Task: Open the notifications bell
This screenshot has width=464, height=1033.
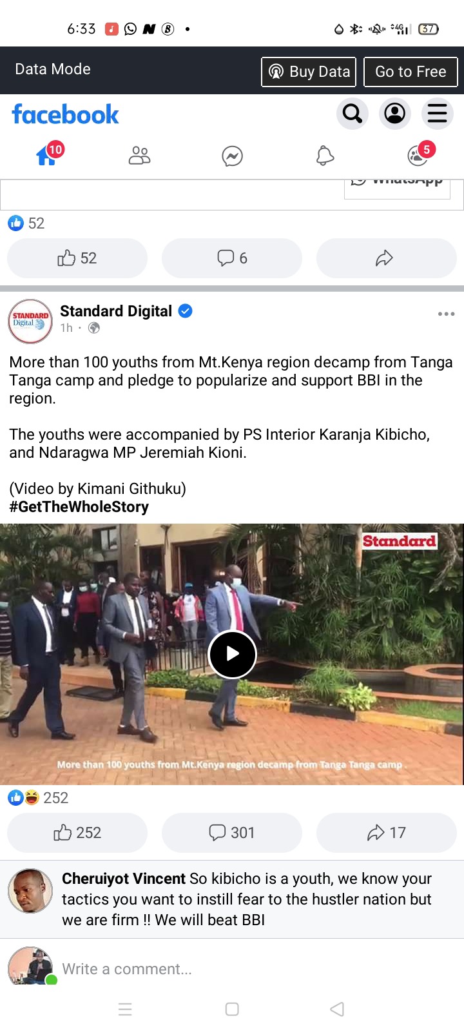Action: [x=325, y=156]
